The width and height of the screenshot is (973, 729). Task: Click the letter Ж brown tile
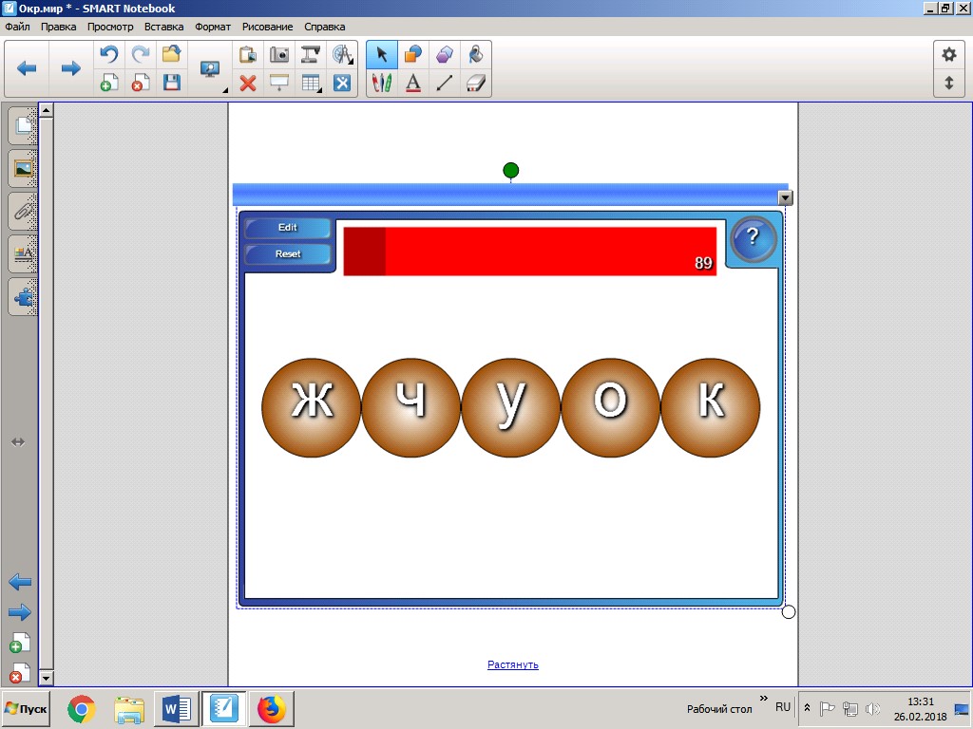point(311,407)
